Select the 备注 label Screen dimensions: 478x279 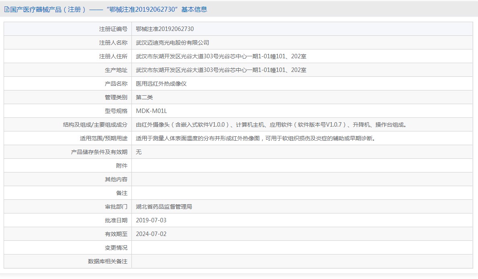122,193
